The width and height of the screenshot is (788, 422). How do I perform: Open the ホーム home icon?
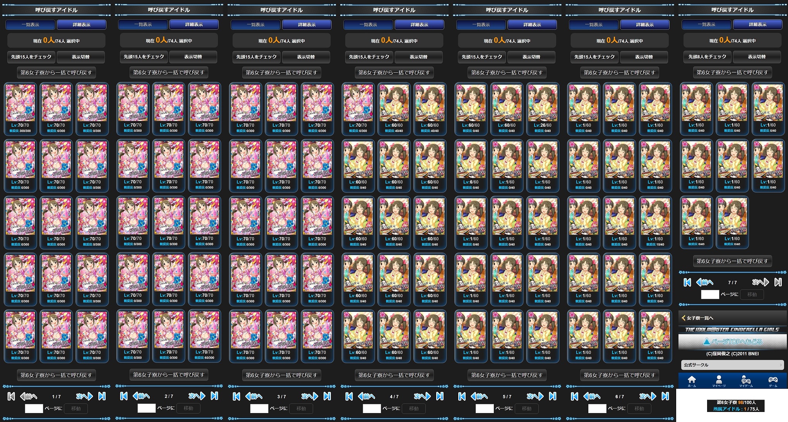pyautogui.click(x=692, y=381)
